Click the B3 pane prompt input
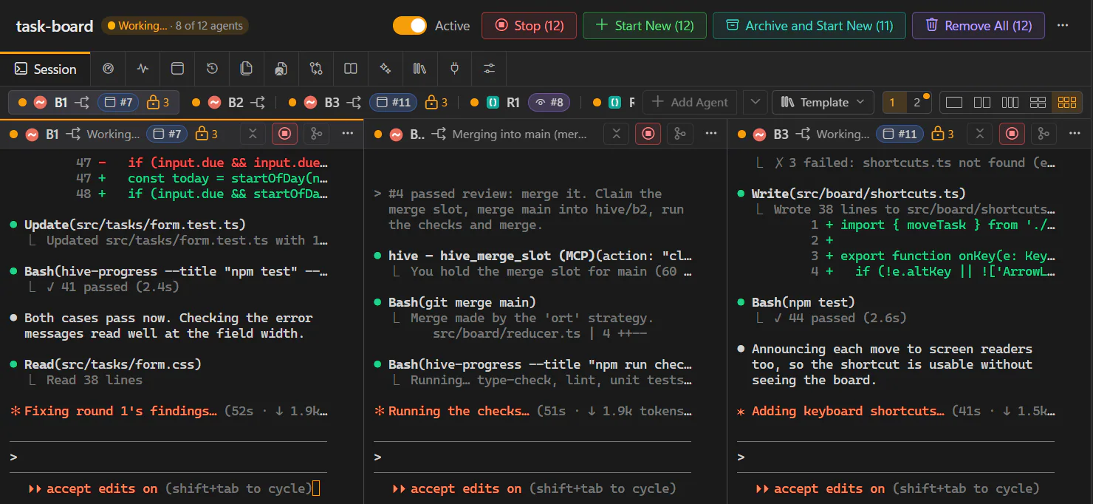Image resolution: width=1093 pixels, height=504 pixels. click(x=896, y=457)
